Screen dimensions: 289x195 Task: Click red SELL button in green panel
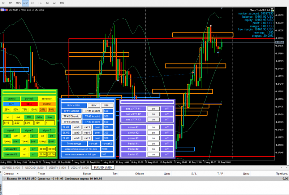(x=29, y=104)
